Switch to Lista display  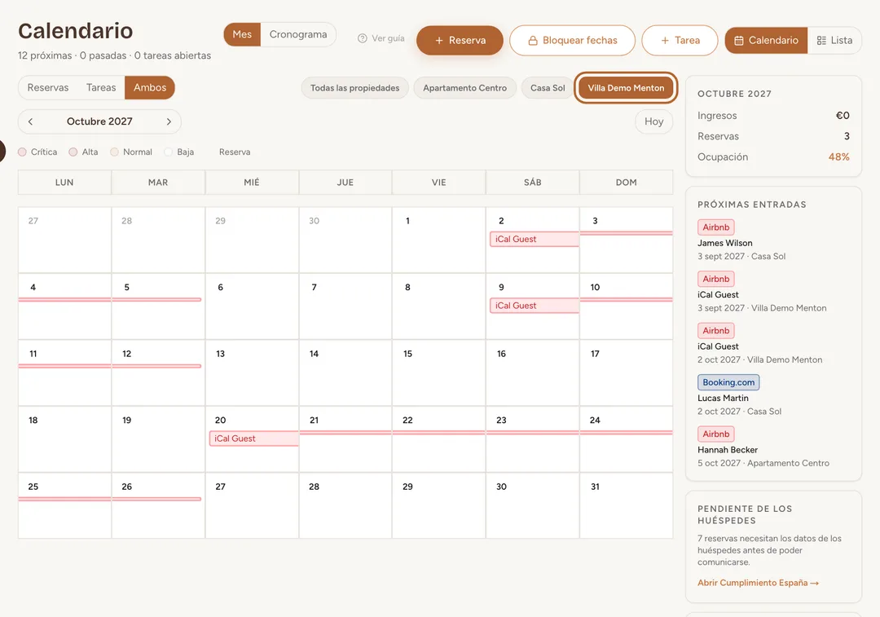click(x=834, y=41)
